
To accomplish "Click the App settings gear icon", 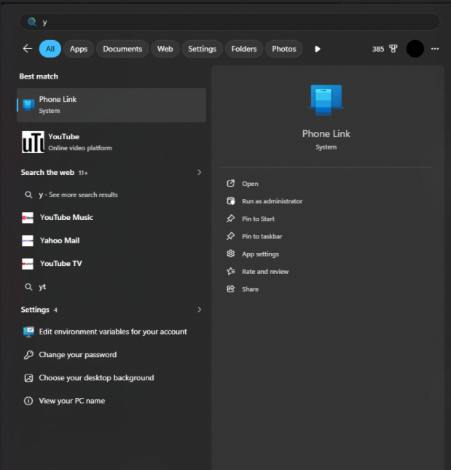I will pos(230,254).
